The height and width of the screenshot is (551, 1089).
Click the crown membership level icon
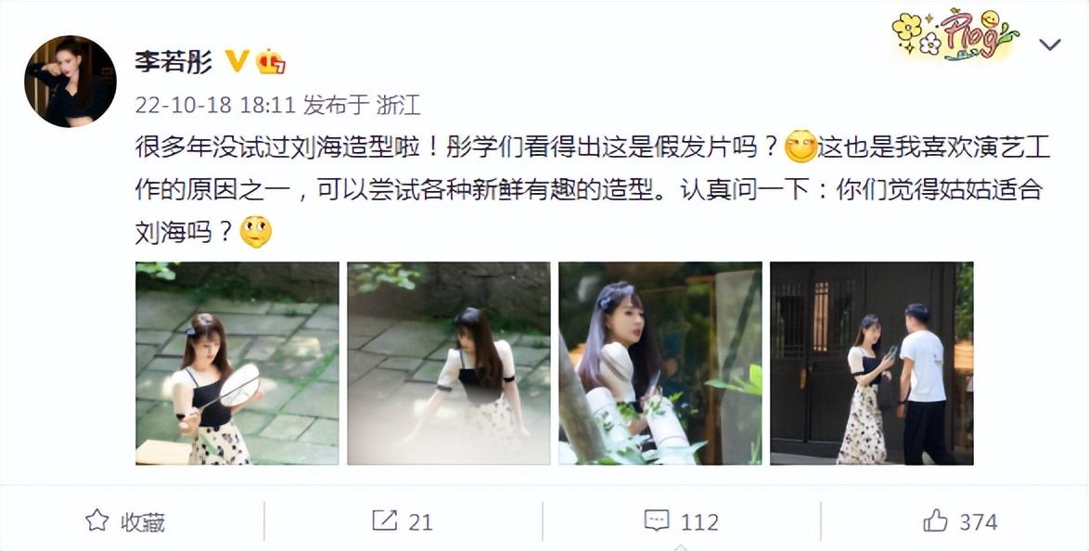[x=270, y=62]
